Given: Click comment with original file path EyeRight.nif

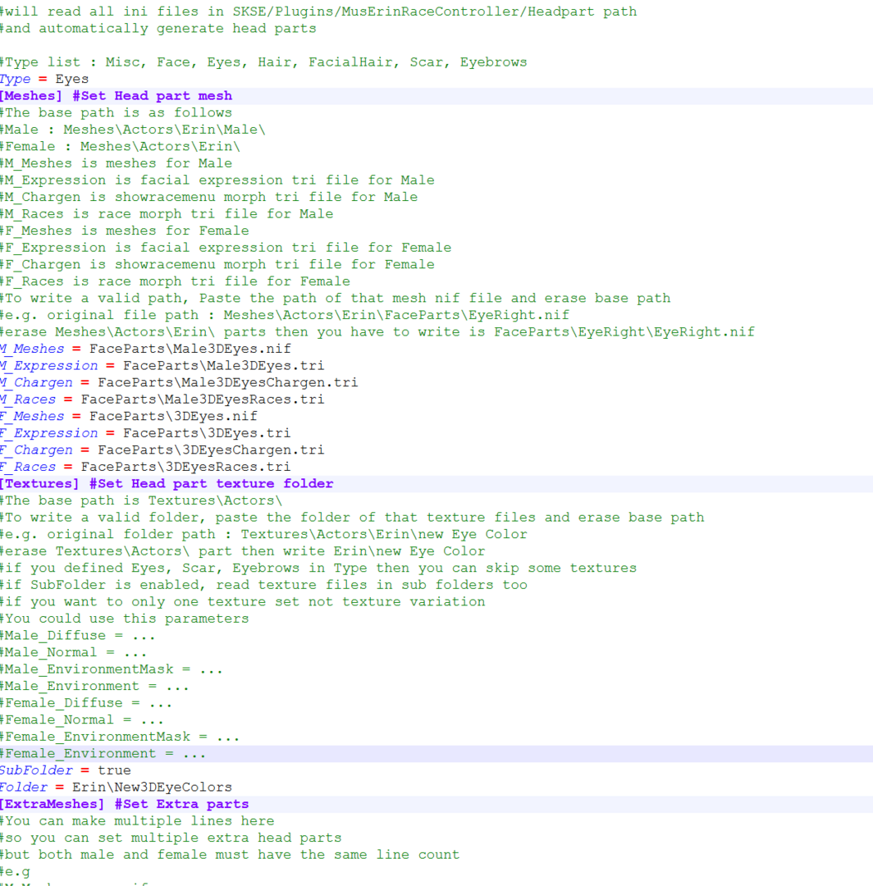Looking at the screenshot, I should point(285,315).
